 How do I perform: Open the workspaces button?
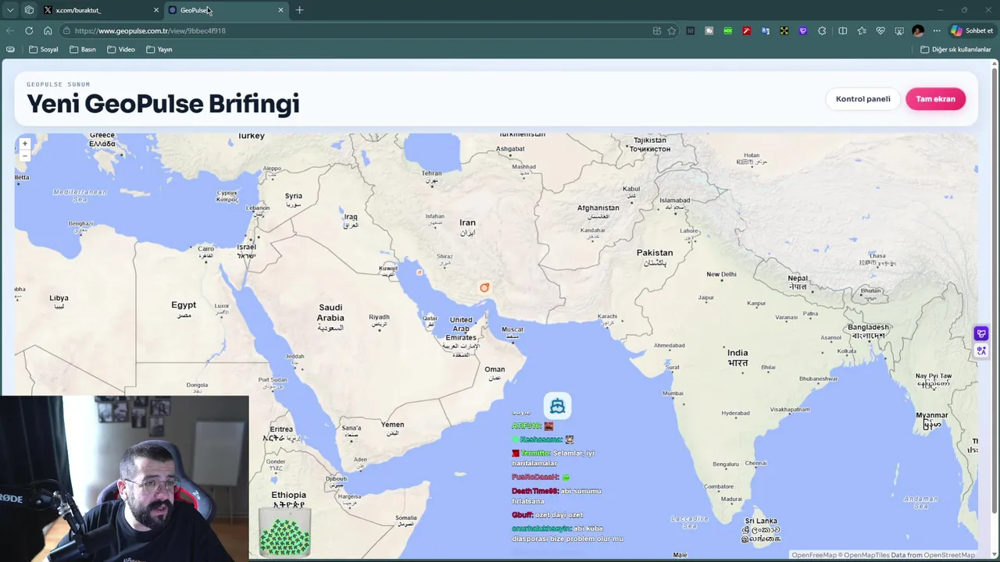pyautogui.click(x=29, y=10)
